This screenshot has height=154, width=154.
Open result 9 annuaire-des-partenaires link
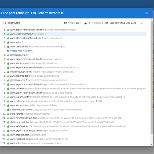(44, 68)
